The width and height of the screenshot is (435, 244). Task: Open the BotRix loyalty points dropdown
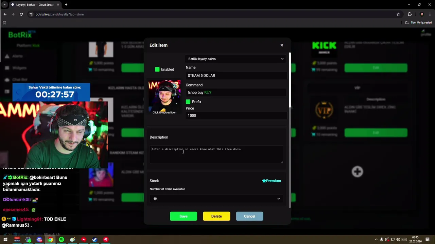tap(236, 59)
